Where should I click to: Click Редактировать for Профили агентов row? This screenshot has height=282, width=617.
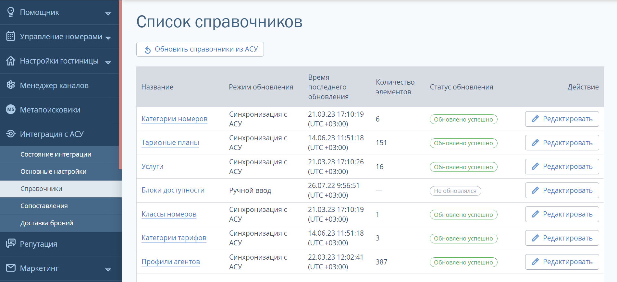(562, 262)
